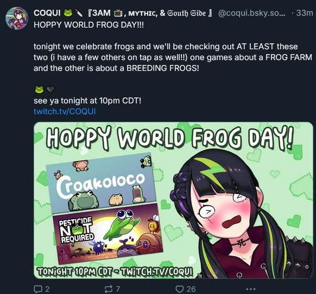The height and width of the screenshot is (294, 316).
Task: Click the frog emoji in post body
Action: coord(39,90)
